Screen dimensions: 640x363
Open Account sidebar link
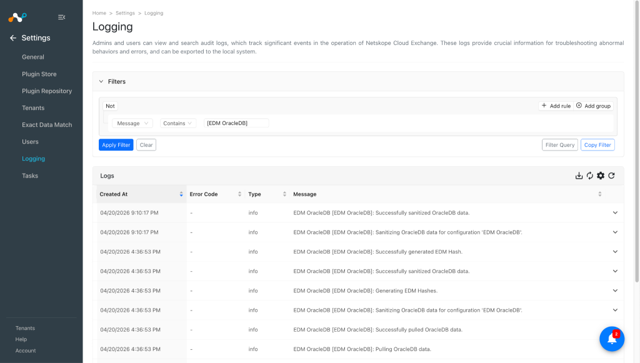(x=26, y=351)
